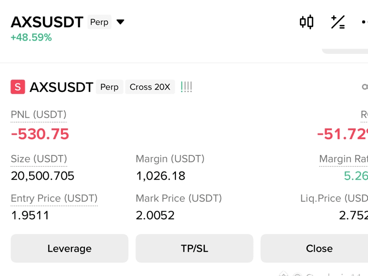368x276 pixels.
Task: Open the candlestick chart view
Action: 307,22
